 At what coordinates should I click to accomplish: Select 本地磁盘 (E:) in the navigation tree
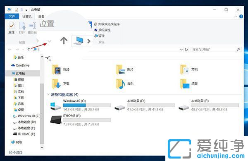pos(24,128)
